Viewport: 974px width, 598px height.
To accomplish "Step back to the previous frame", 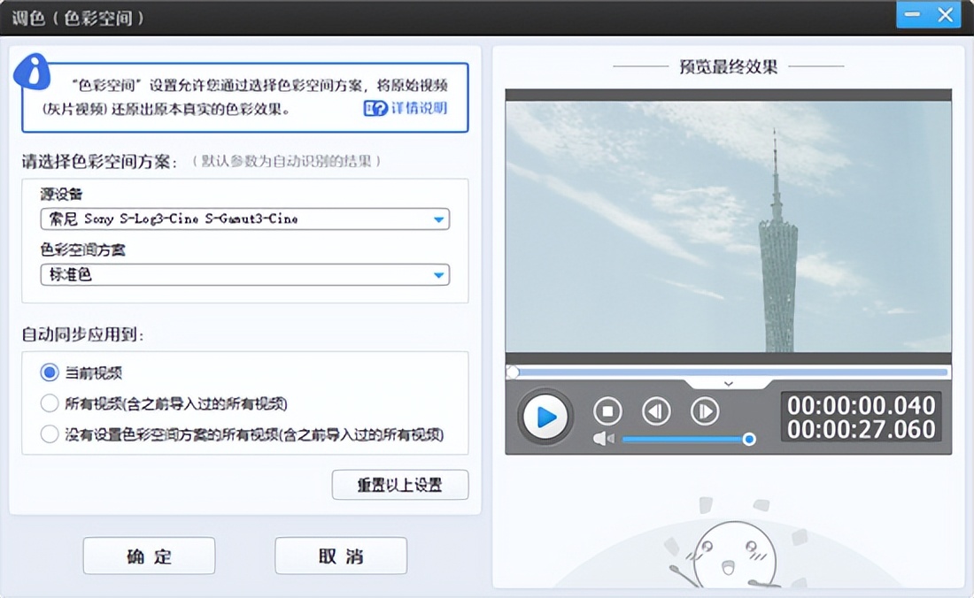I will click(x=656, y=411).
